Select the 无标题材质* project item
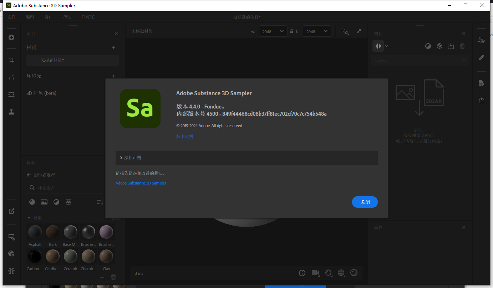 tap(73, 60)
